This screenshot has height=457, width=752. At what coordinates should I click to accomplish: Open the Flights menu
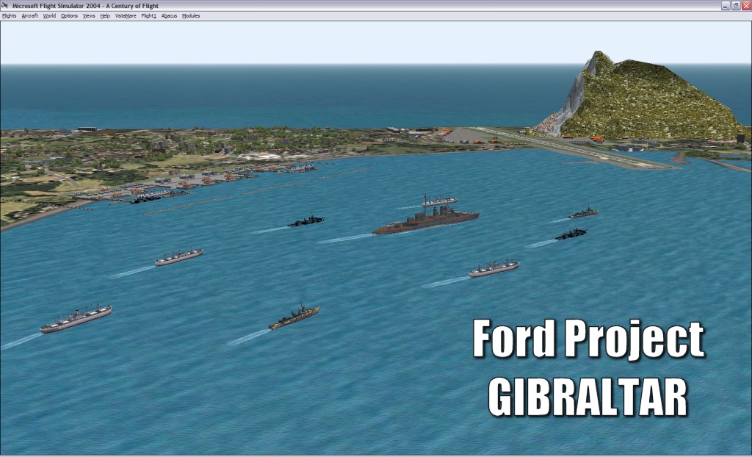(x=9, y=16)
